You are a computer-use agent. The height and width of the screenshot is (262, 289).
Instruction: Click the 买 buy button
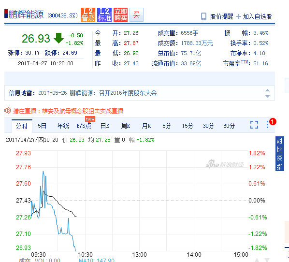[136, 15]
